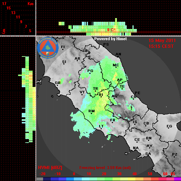Click the Protezione Civile Regione Abruzzo logo
This screenshot has height=181, width=181.
48,48
